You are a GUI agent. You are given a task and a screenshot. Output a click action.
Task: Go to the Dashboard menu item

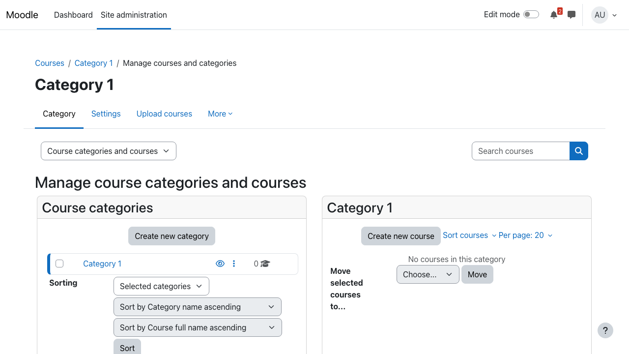coord(73,15)
